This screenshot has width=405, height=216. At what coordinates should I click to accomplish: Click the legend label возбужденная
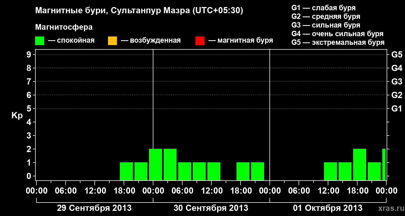155,41
